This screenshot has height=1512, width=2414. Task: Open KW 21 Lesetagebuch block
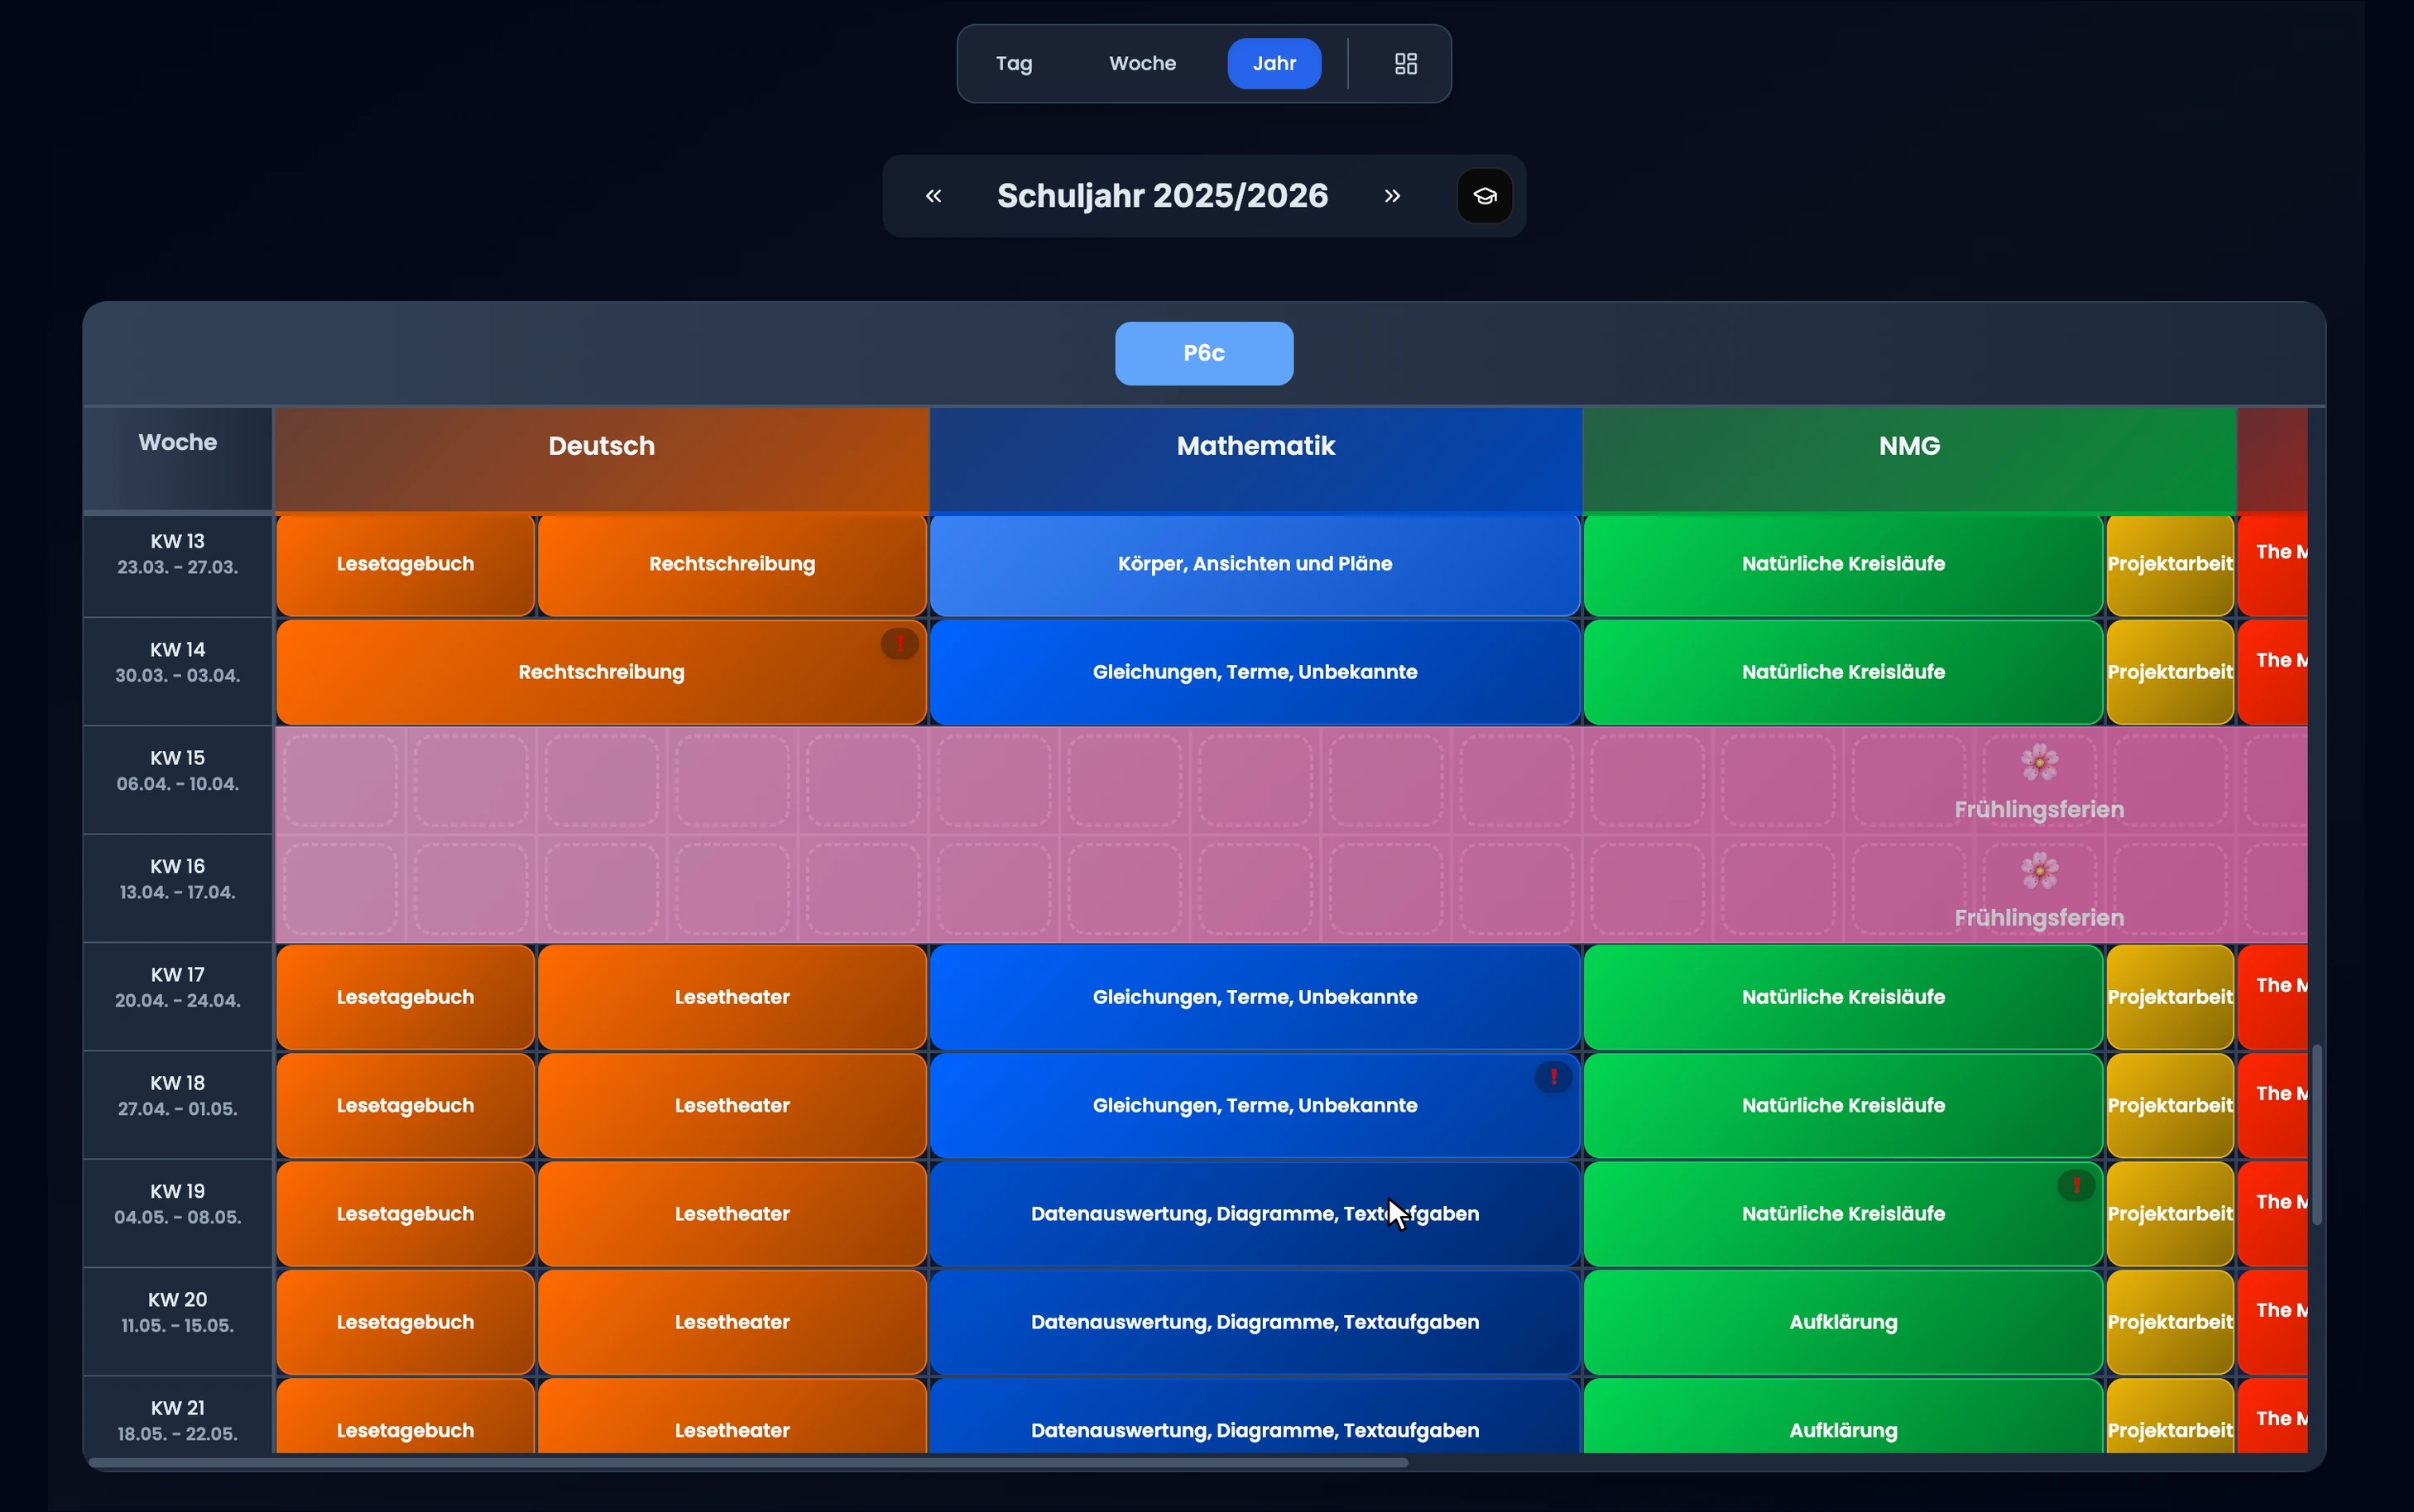point(406,1417)
